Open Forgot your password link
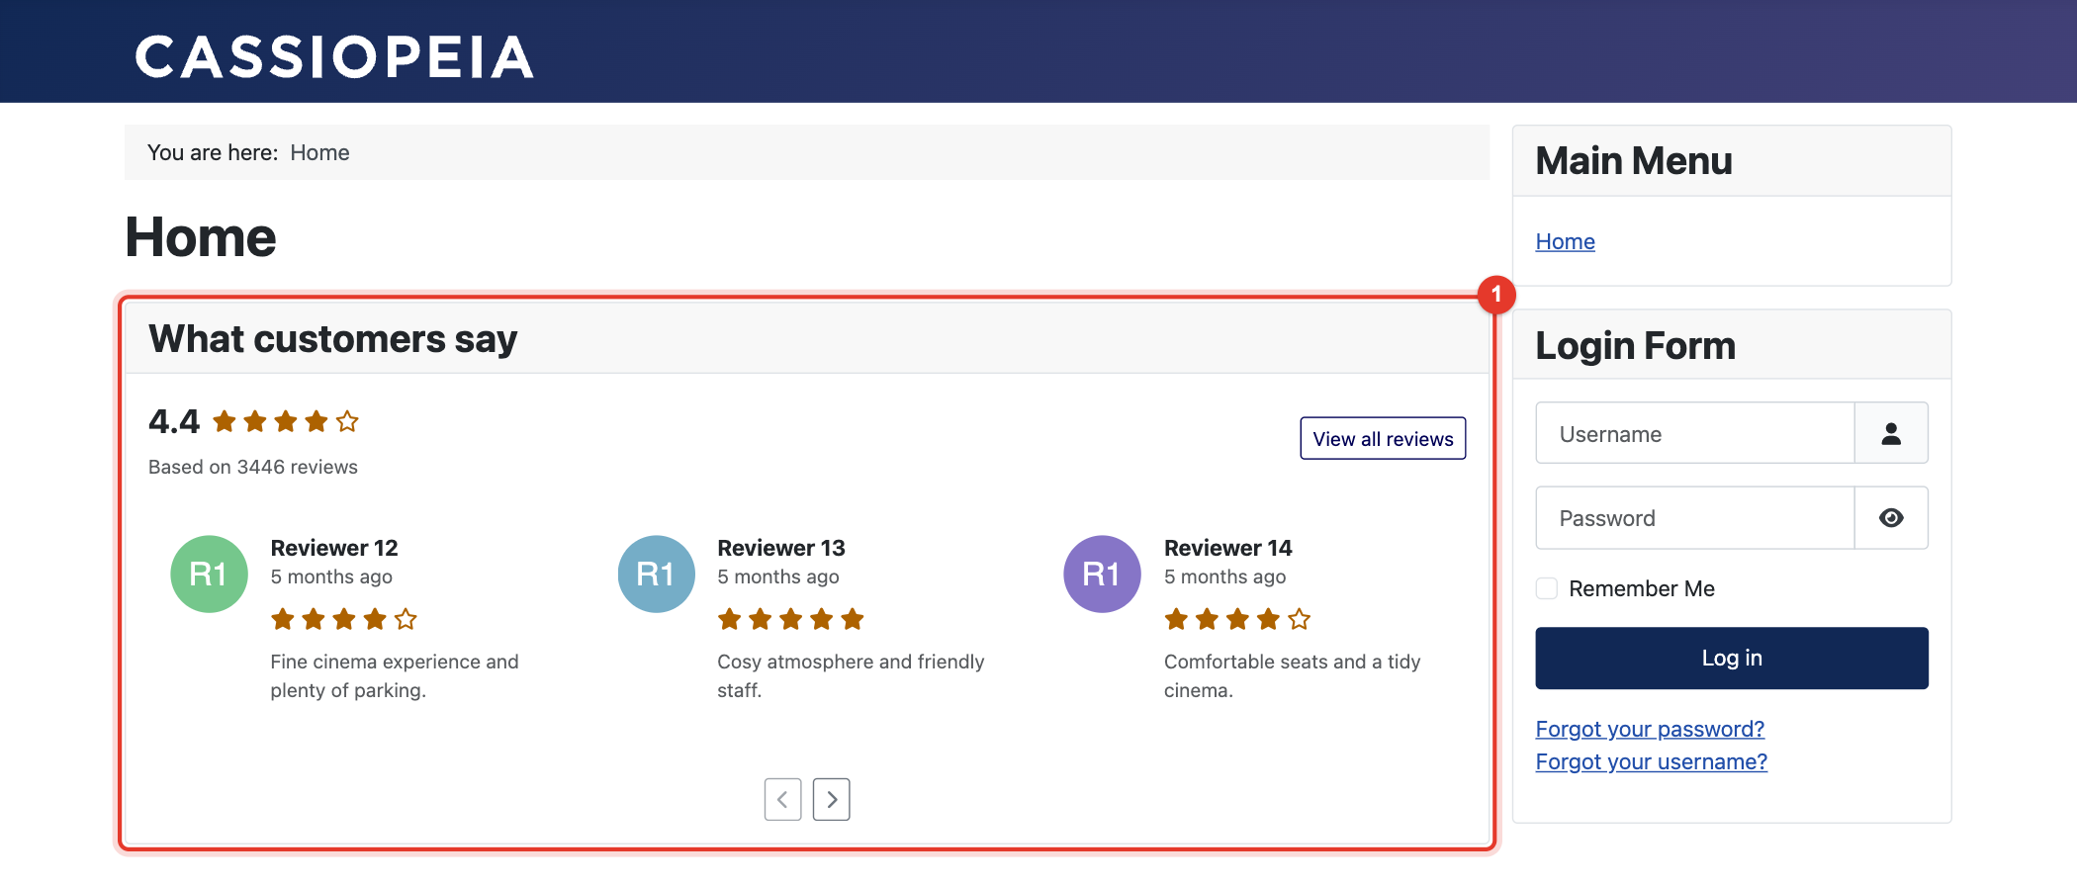The height and width of the screenshot is (886, 2077). point(1650,729)
